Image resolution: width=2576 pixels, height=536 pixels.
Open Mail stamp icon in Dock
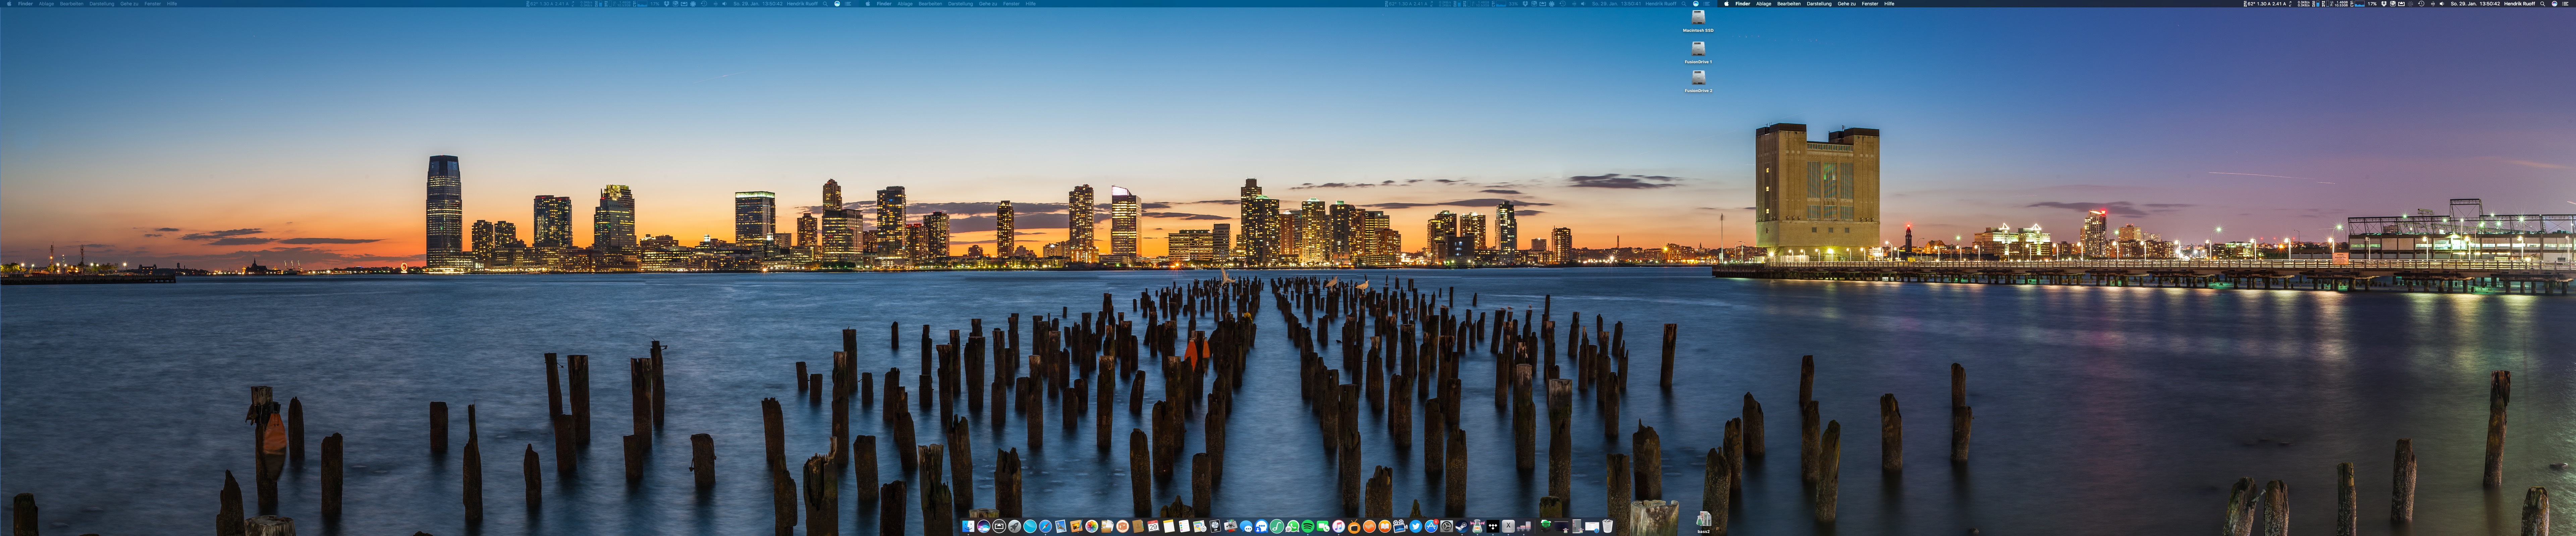1061,526
